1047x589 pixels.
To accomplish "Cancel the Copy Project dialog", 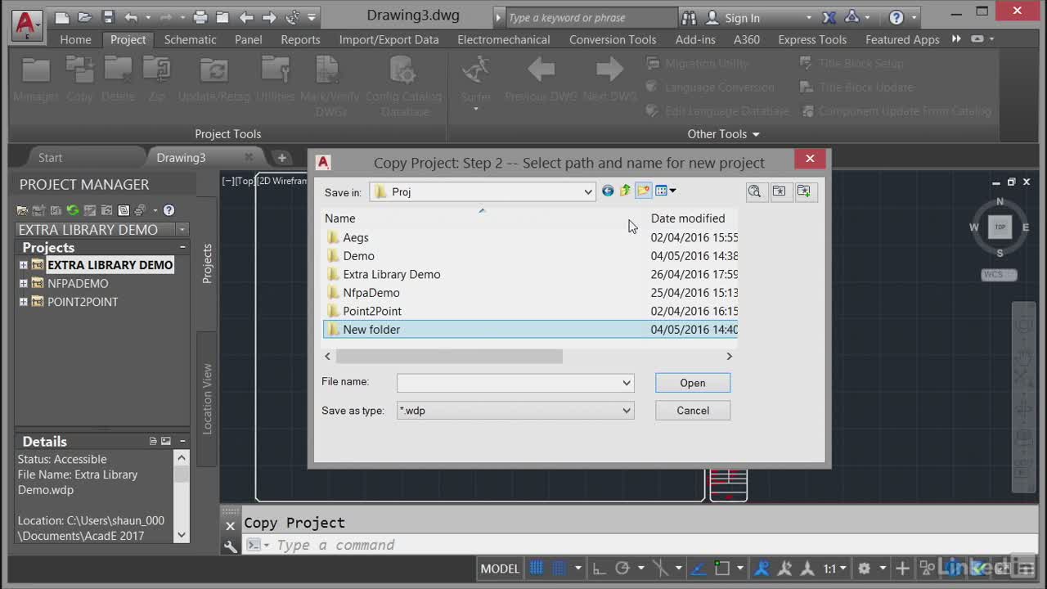I will [692, 411].
